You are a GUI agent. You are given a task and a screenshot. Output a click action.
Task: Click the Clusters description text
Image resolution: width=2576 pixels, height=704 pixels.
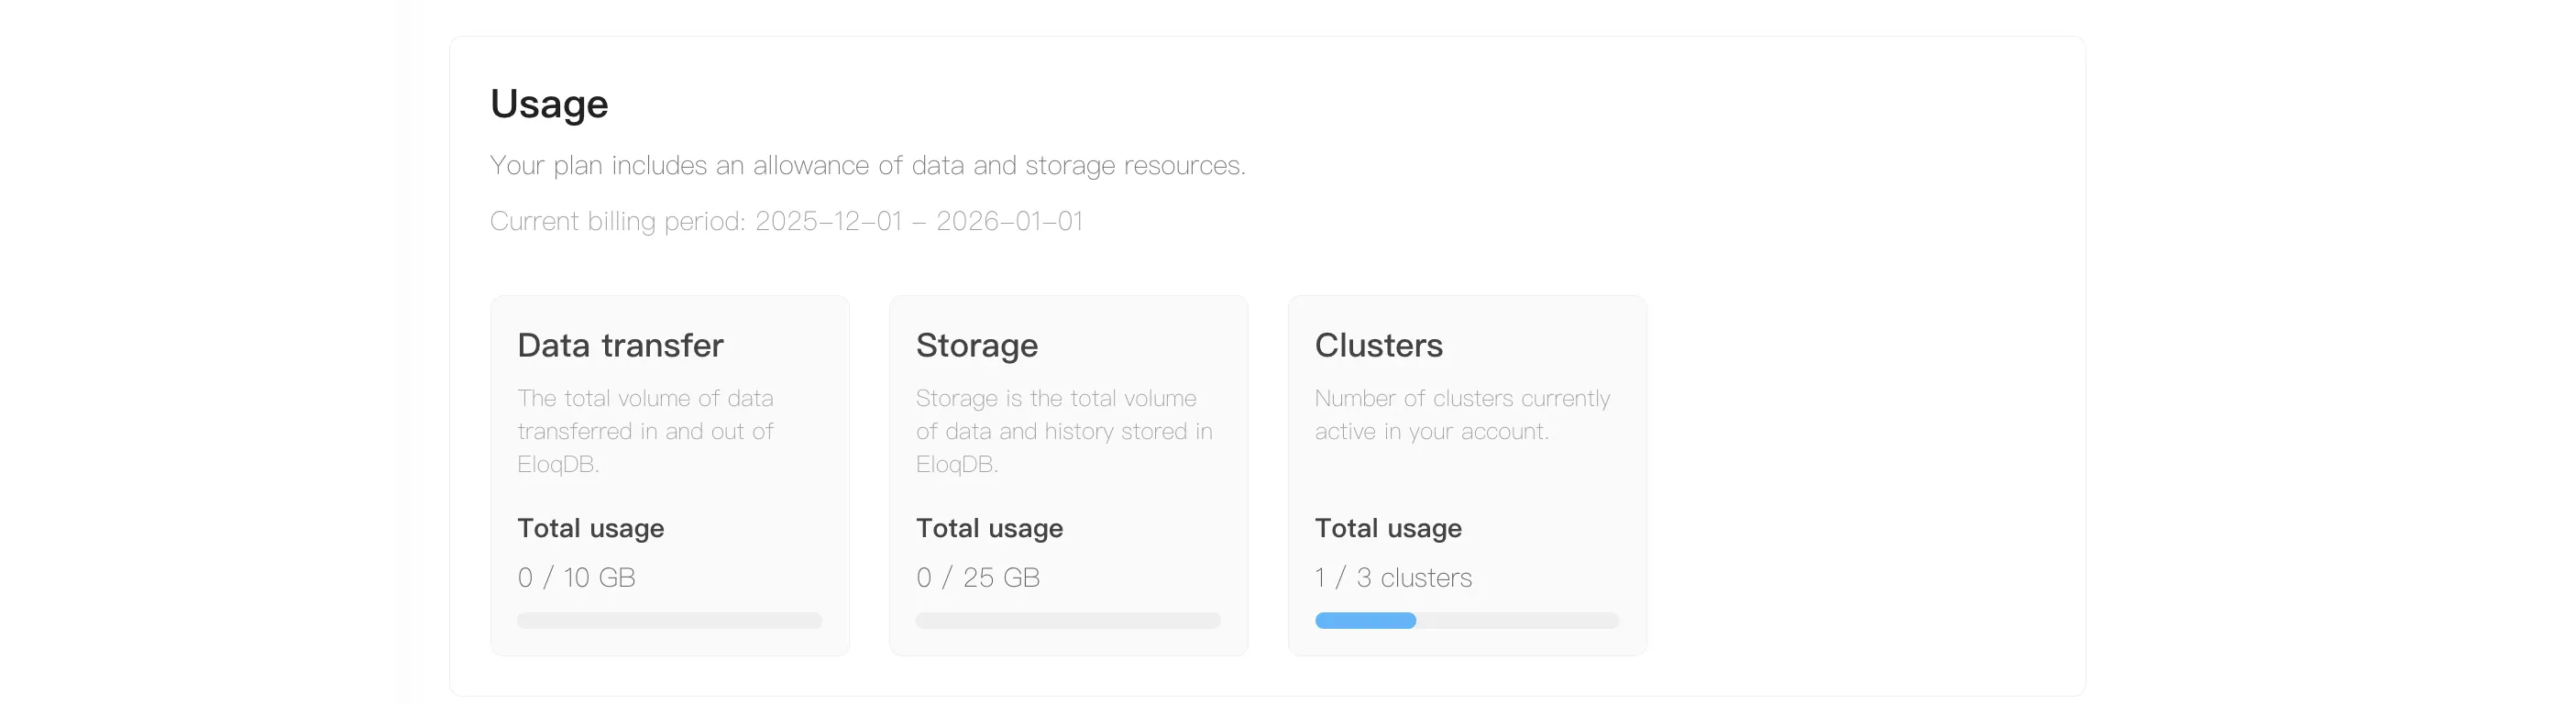[x=1461, y=415]
